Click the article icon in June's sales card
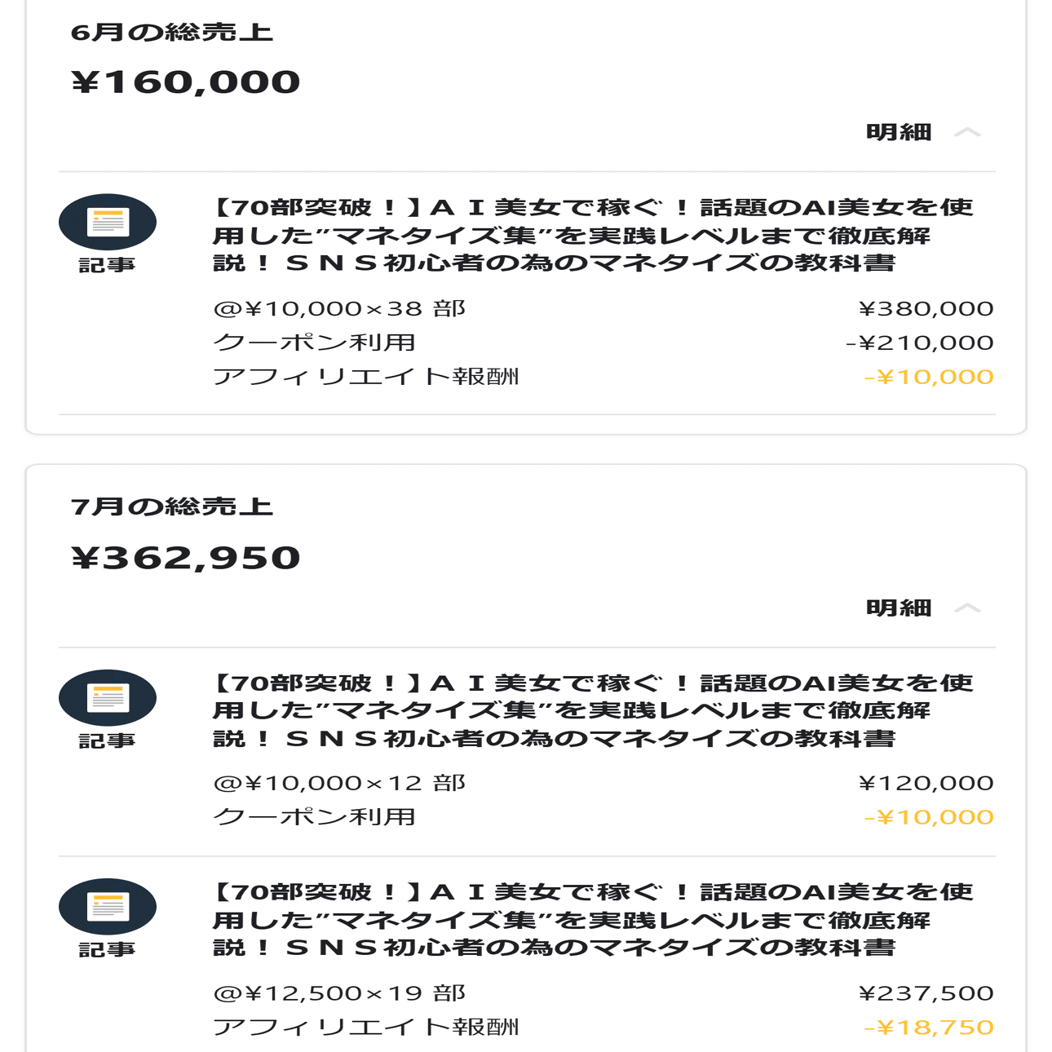The image size is (1052, 1052). click(107, 222)
